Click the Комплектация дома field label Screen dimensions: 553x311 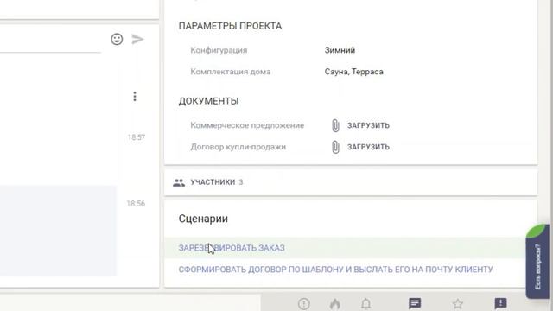[231, 72]
